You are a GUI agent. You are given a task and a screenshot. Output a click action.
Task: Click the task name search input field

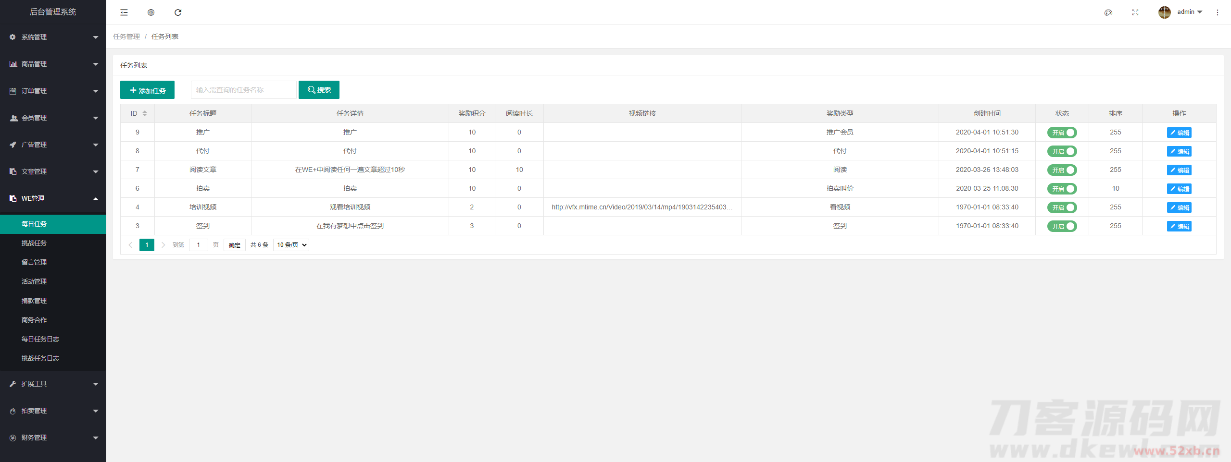click(244, 90)
